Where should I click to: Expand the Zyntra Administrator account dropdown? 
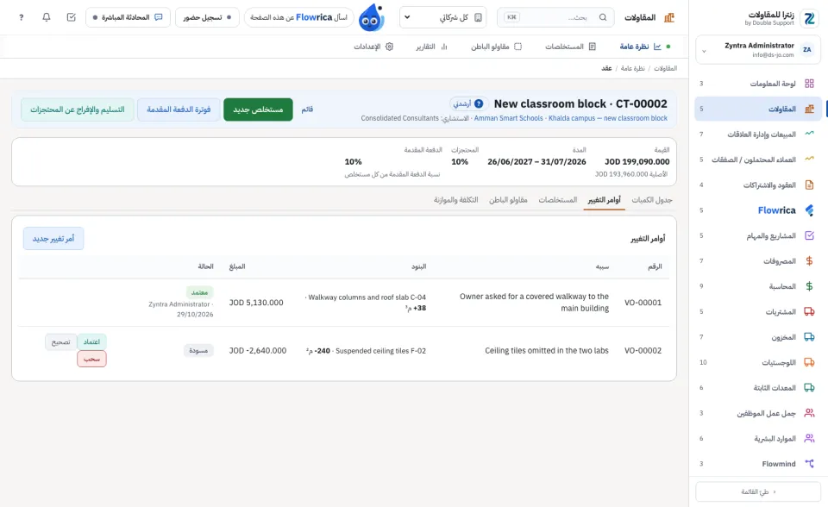pyautogui.click(x=758, y=50)
